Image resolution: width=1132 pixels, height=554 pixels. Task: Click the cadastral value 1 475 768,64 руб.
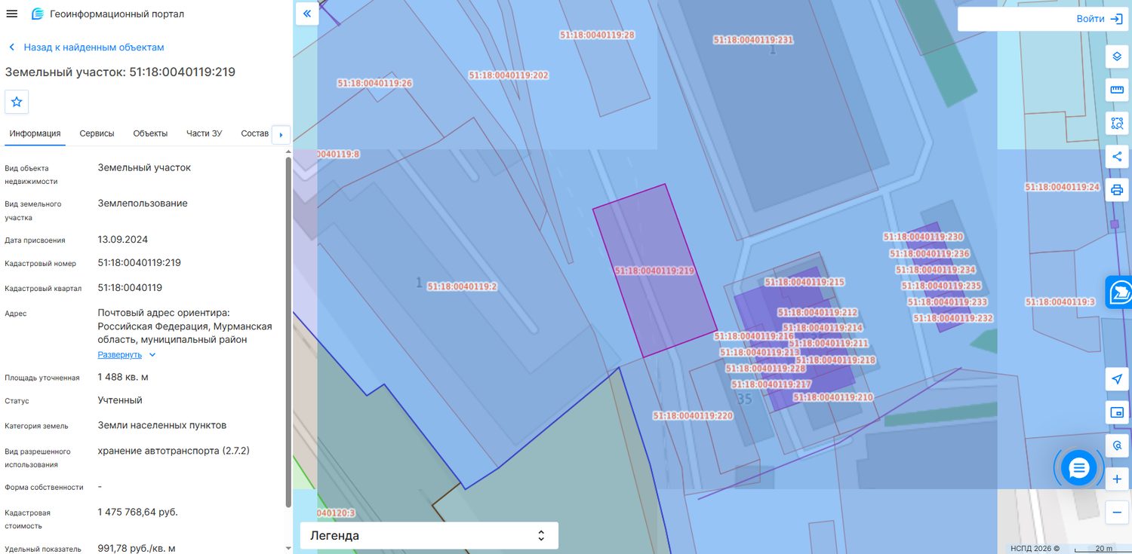coord(138,512)
